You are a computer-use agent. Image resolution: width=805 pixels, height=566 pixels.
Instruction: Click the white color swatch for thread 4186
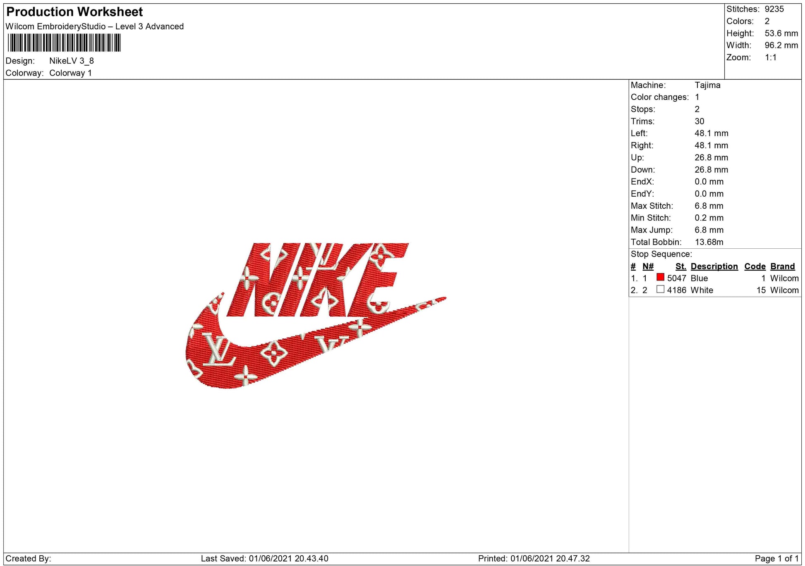coord(660,289)
